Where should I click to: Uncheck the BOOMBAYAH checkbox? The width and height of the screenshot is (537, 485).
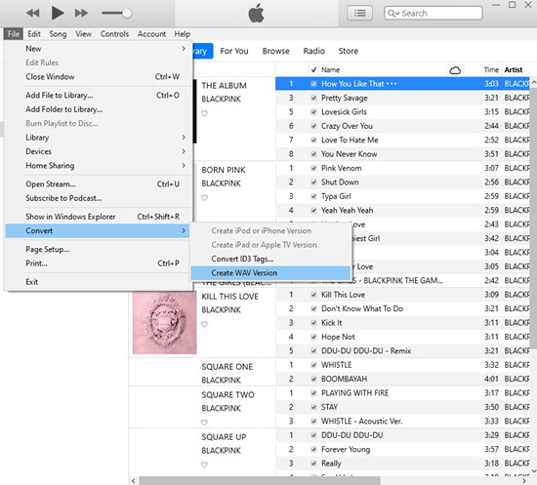313,379
